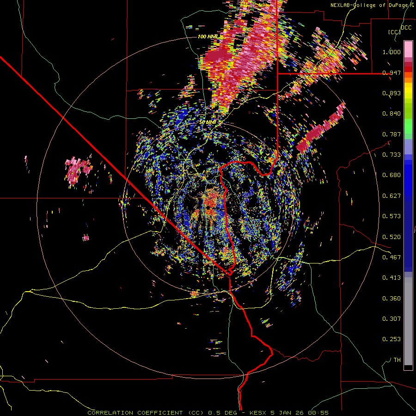
Task: Click the 0.253 scale label
Action: (392, 339)
